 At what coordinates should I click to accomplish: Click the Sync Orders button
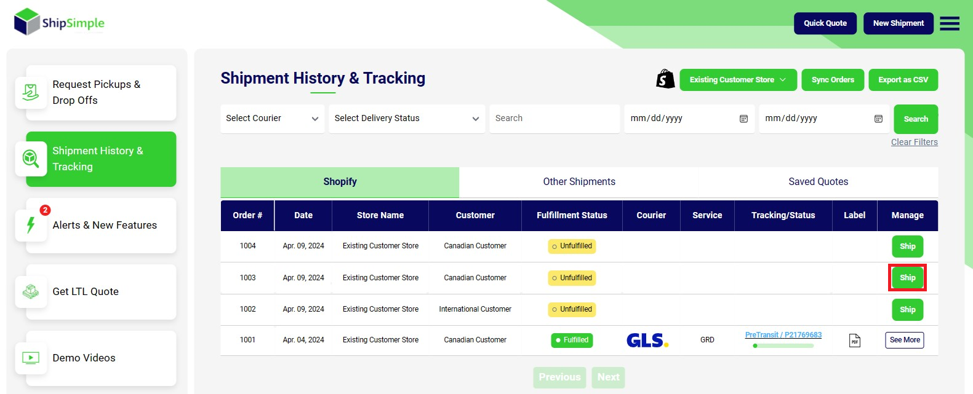coord(833,80)
